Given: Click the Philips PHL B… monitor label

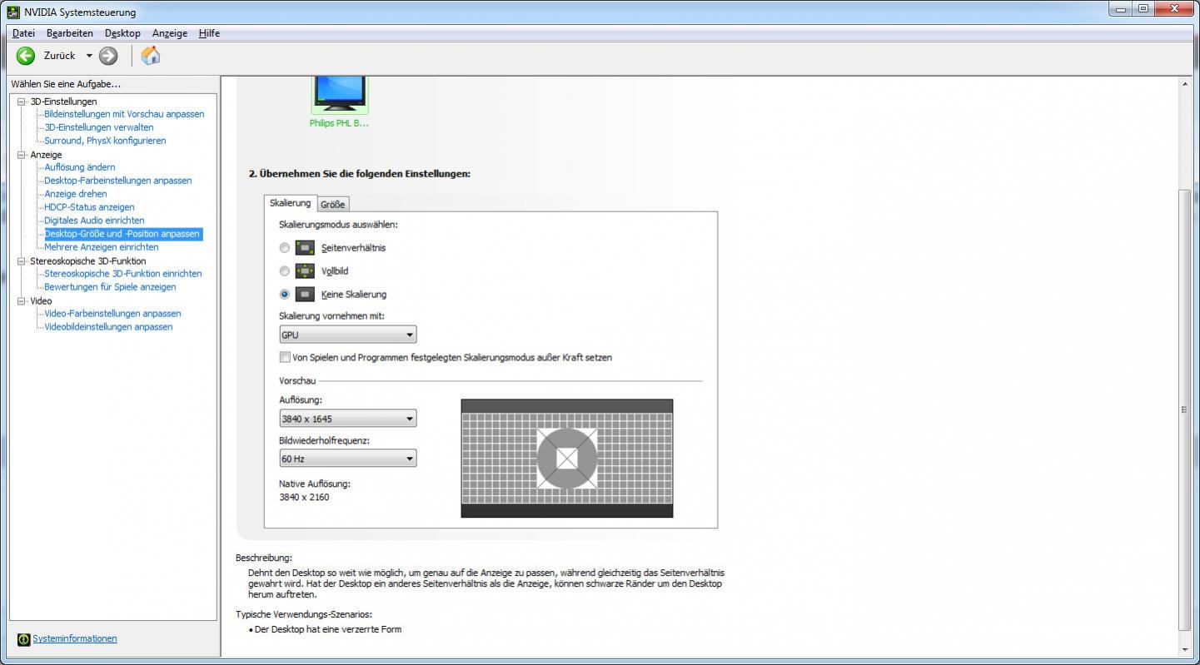Looking at the screenshot, I should pos(339,123).
